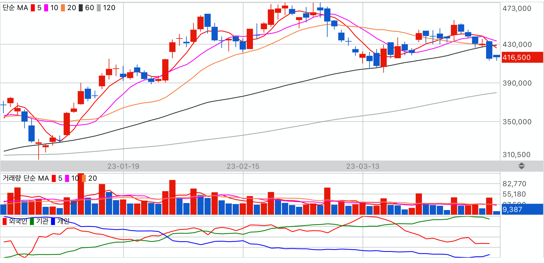The width and height of the screenshot is (544, 263).
Task: Click the current volume tag 9,387
Action: tap(522, 209)
